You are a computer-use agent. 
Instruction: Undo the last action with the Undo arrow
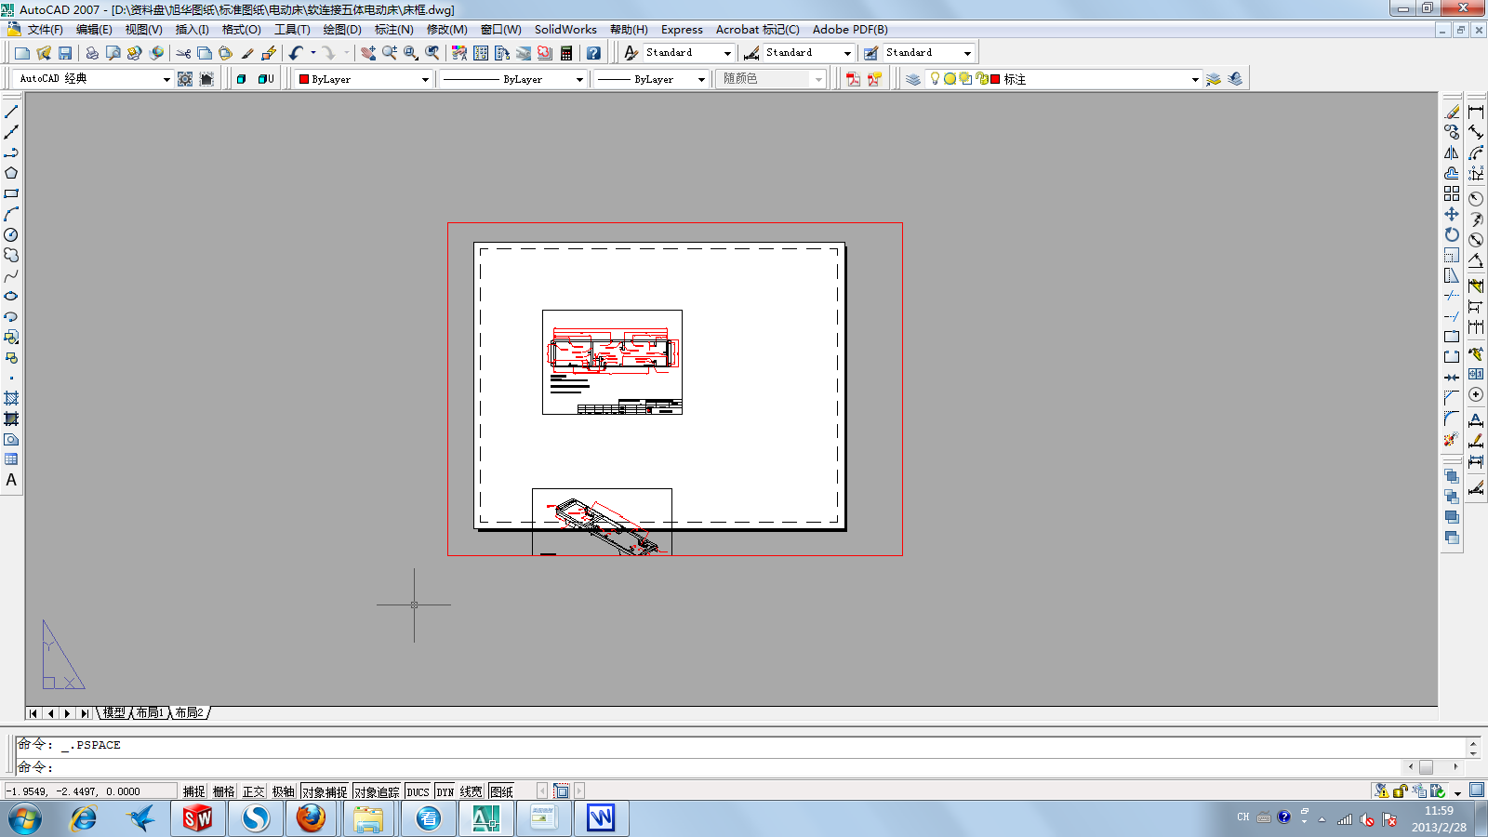[296, 53]
